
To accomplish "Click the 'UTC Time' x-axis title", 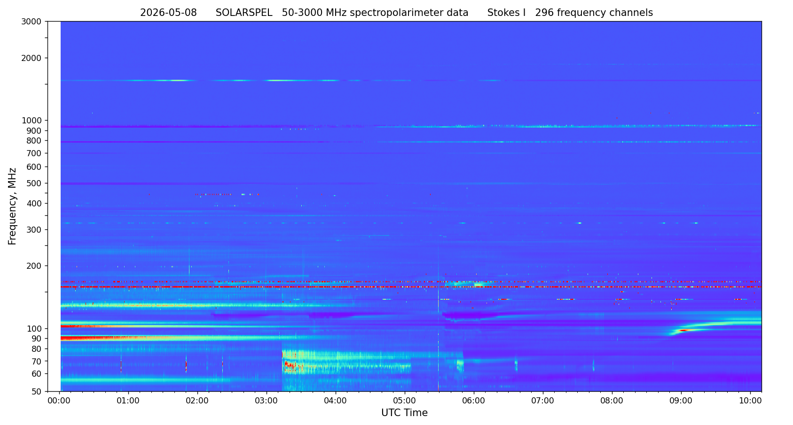I will (x=404, y=413).
